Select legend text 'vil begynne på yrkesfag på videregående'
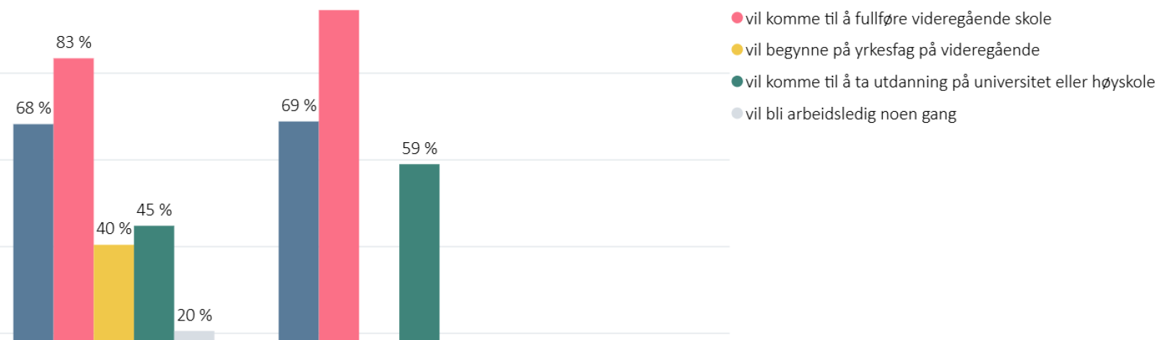Image resolution: width=1165 pixels, height=340 pixels. (892, 51)
